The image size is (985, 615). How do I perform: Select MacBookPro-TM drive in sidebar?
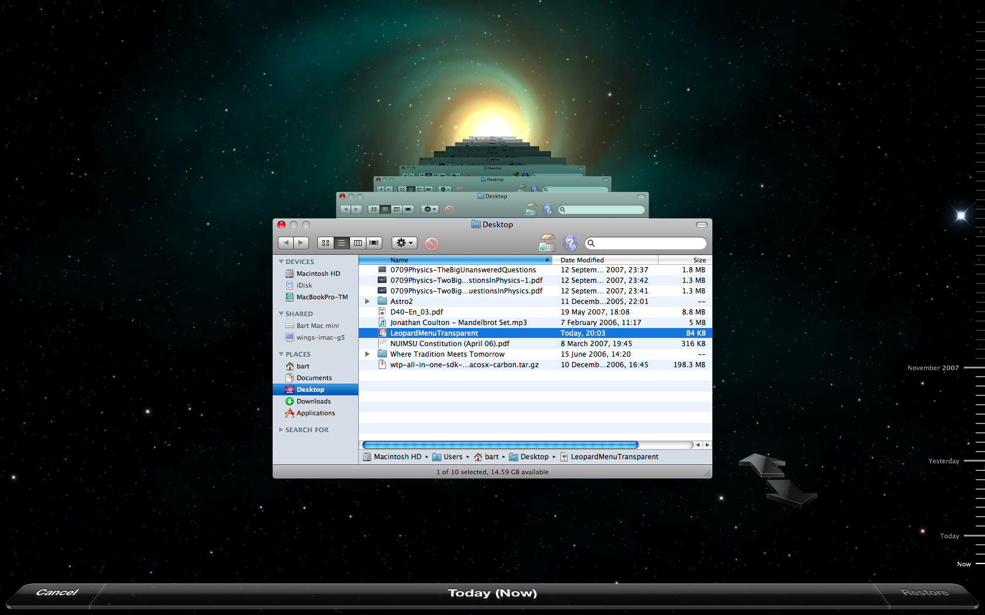315,297
